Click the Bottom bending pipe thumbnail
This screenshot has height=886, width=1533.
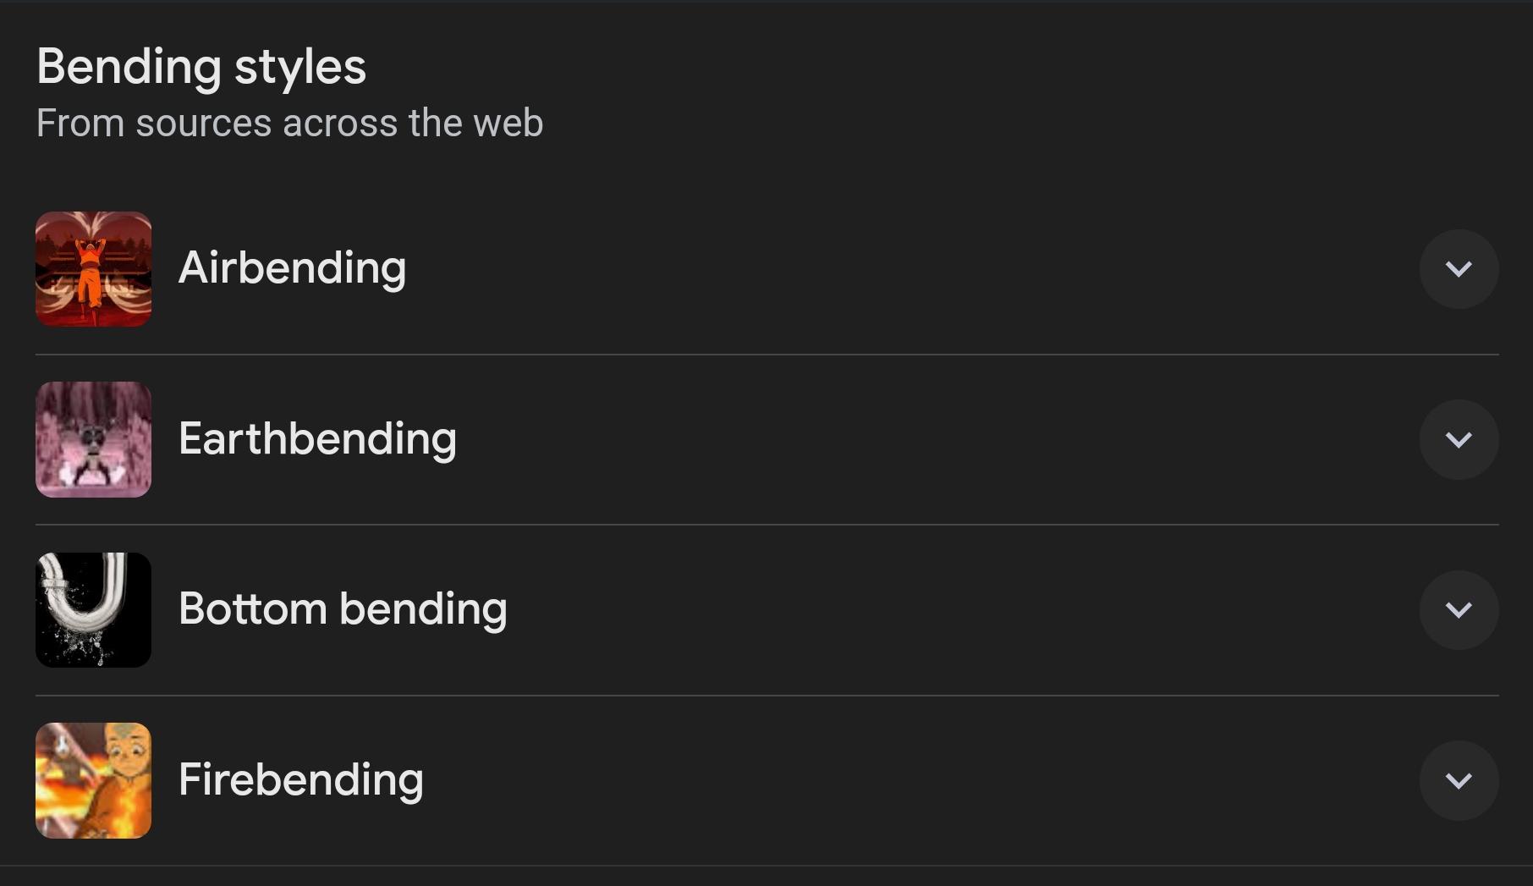(93, 609)
